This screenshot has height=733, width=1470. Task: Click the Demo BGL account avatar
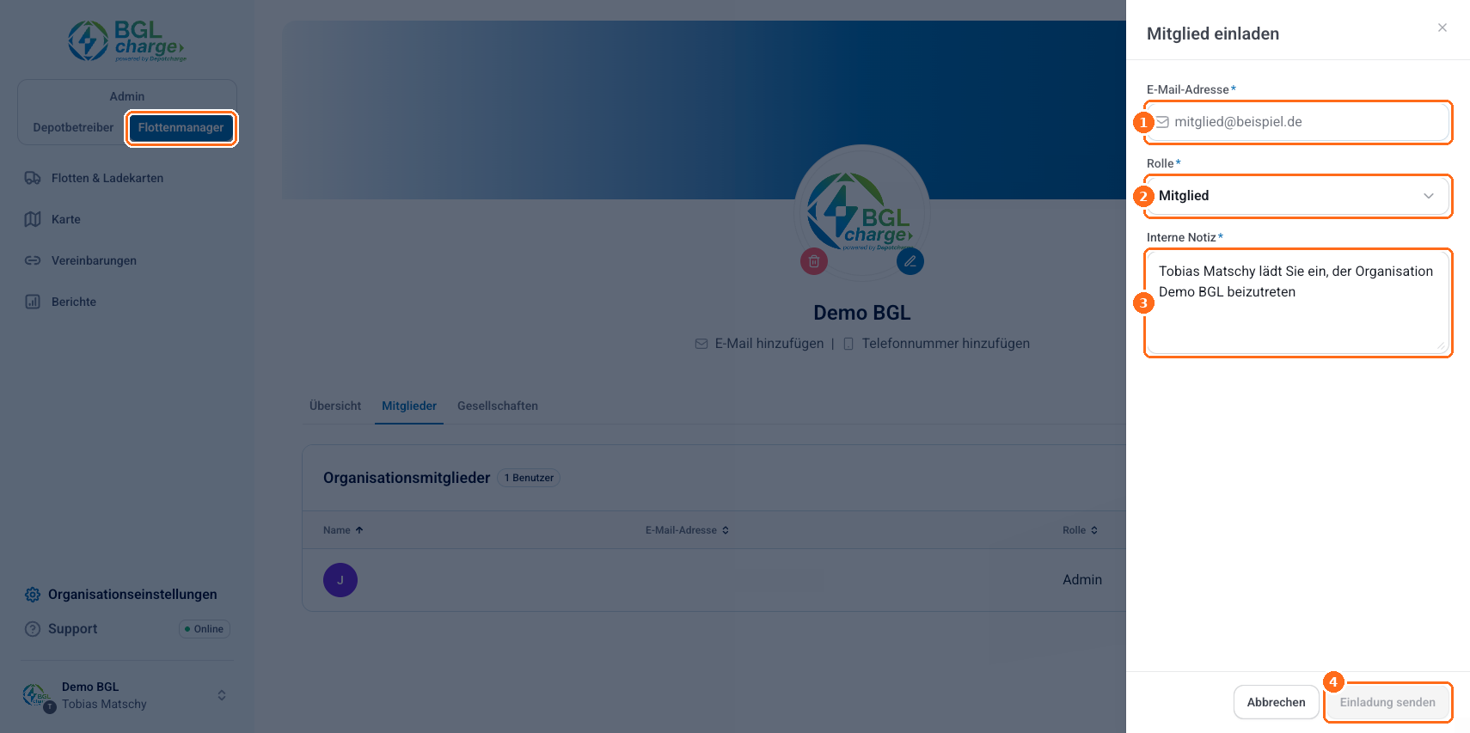(36, 695)
